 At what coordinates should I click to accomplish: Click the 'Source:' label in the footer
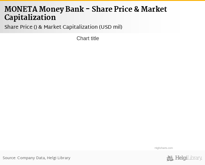click(9, 158)
